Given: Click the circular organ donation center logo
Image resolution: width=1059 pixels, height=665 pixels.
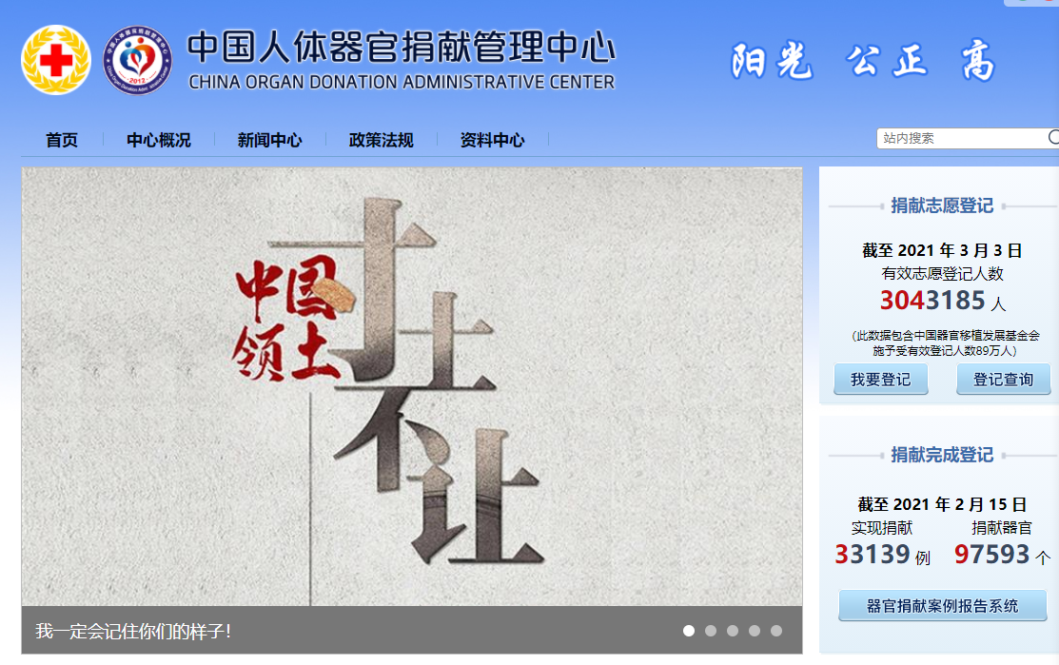Looking at the screenshot, I should tap(138, 60).
